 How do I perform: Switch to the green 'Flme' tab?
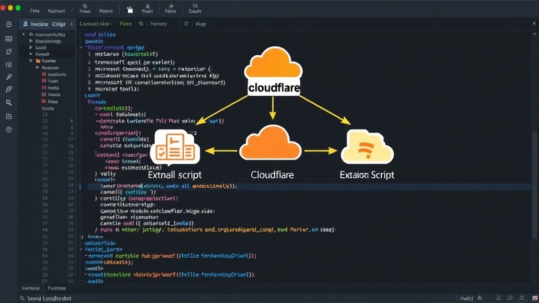(x=126, y=24)
